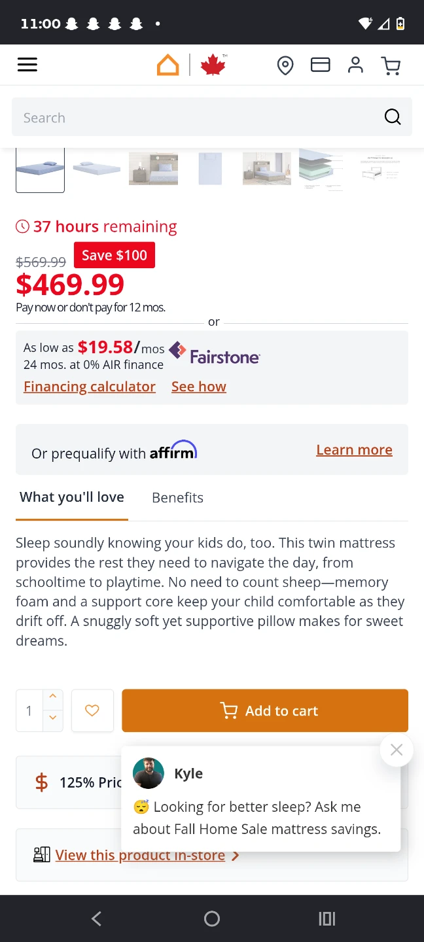This screenshot has width=424, height=942.
Task: Open the account profile icon
Action: [355, 65]
